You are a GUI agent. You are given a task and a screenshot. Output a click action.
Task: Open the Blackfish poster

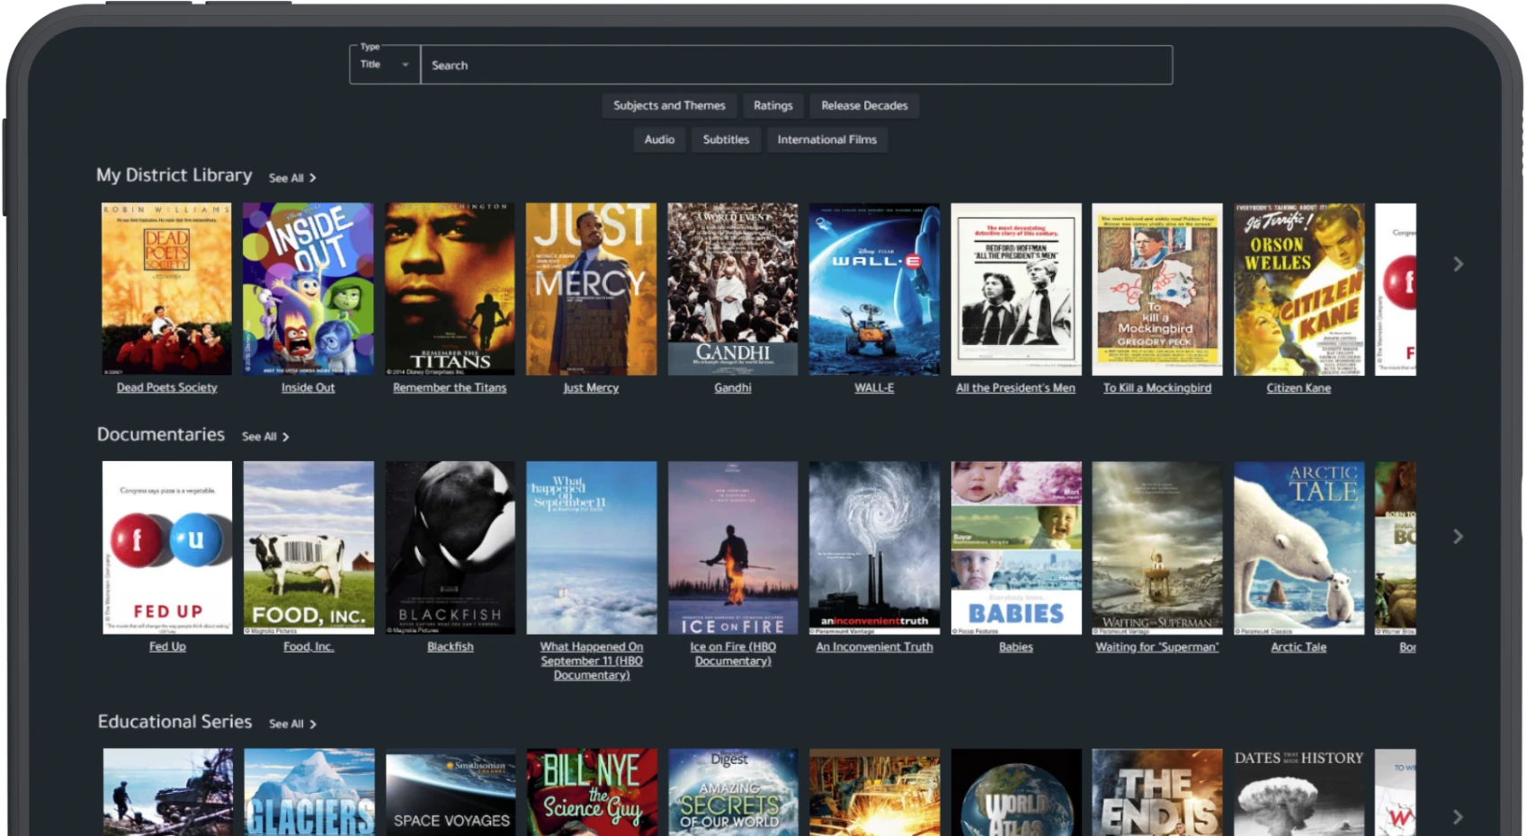coord(450,547)
